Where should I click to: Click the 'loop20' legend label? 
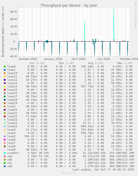[x=12, y=110]
